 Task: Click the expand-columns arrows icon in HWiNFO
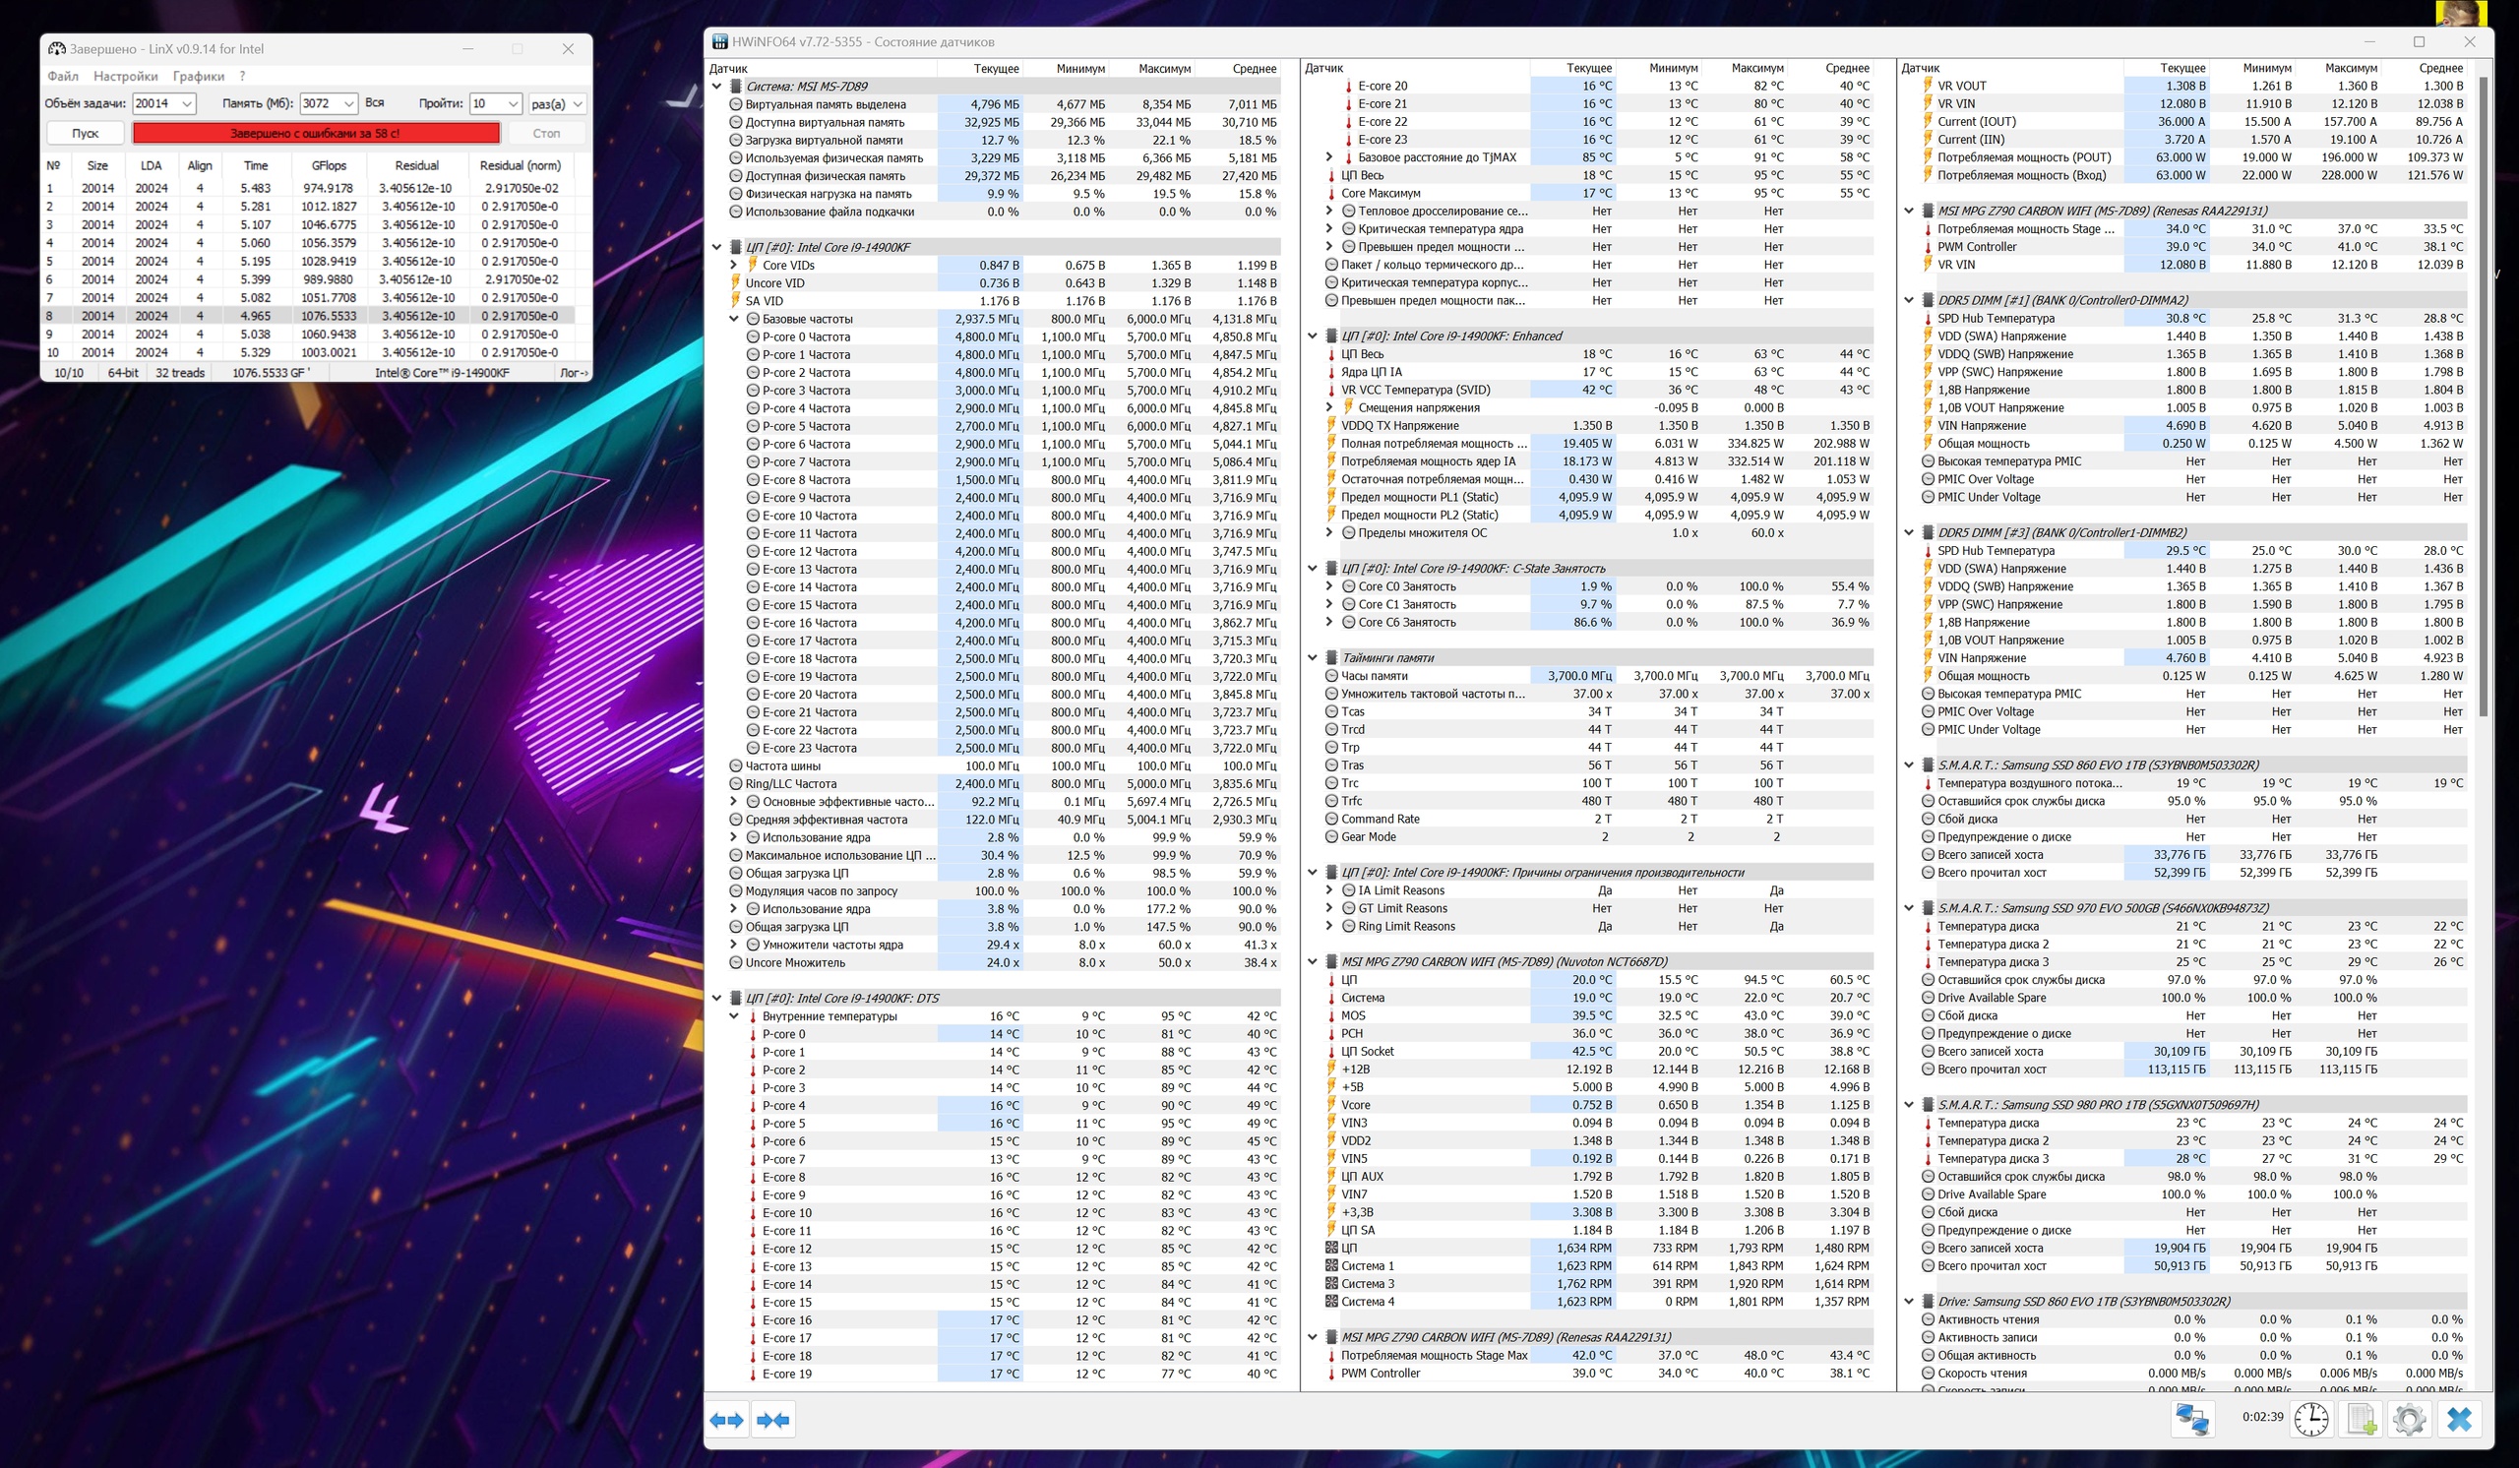[727, 1419]
